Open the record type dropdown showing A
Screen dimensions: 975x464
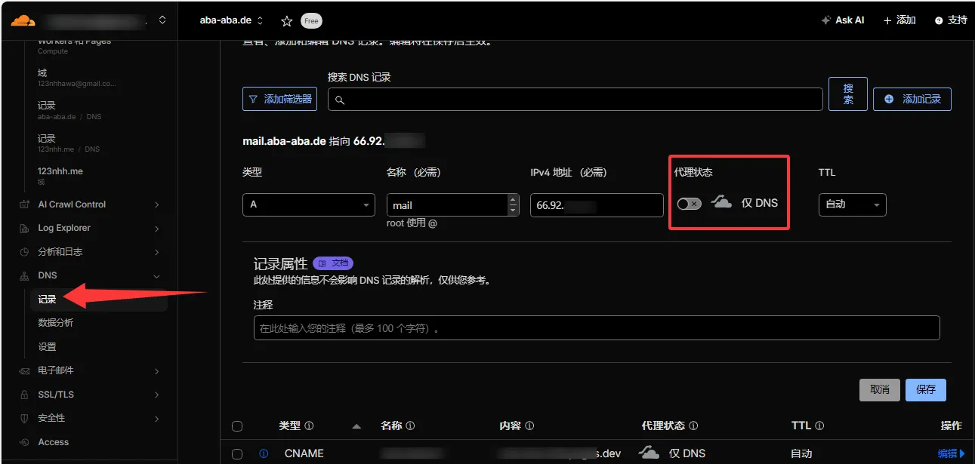pos(308,204)
